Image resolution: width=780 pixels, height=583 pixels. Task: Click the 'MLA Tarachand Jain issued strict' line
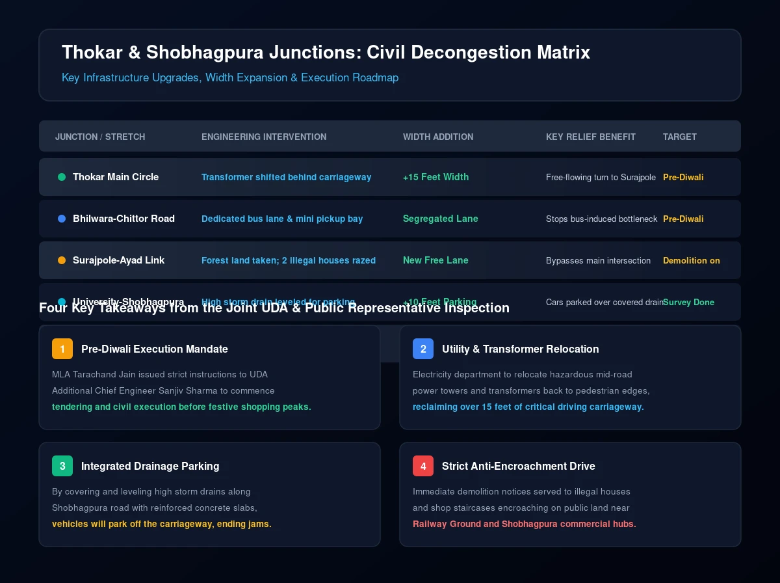coord(160,374)
